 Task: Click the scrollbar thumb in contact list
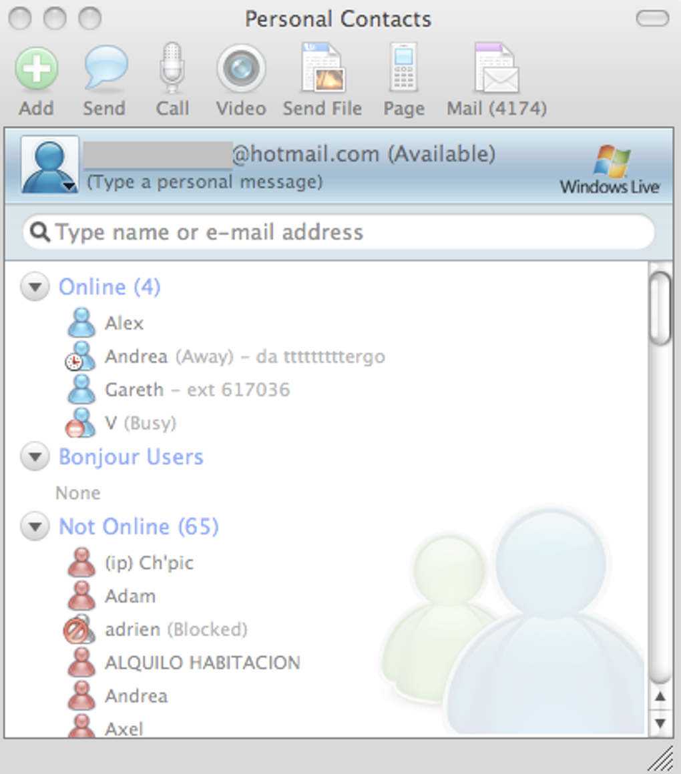(x=660, y=308)
